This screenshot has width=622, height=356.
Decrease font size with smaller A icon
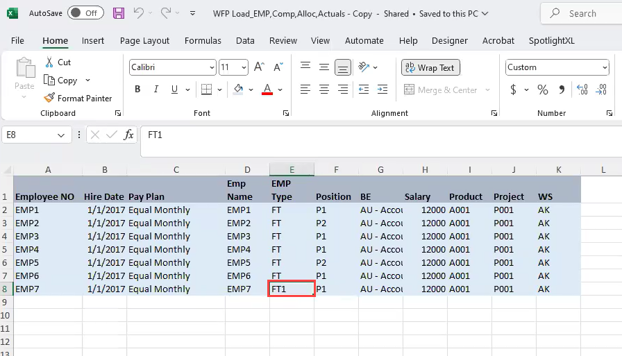(278, 67)
